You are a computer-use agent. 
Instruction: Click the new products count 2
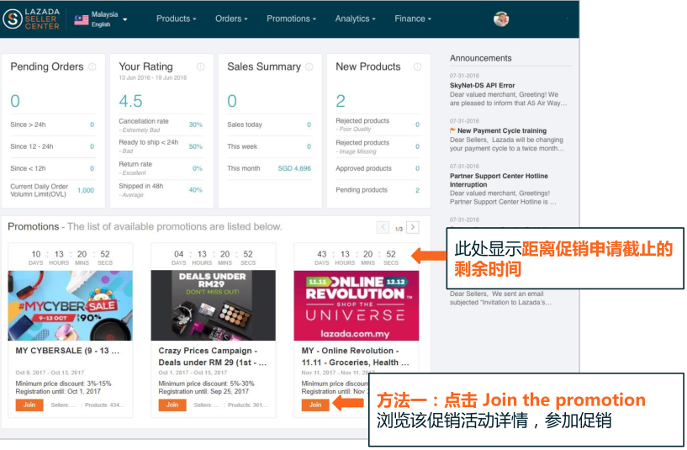point(341,101)
